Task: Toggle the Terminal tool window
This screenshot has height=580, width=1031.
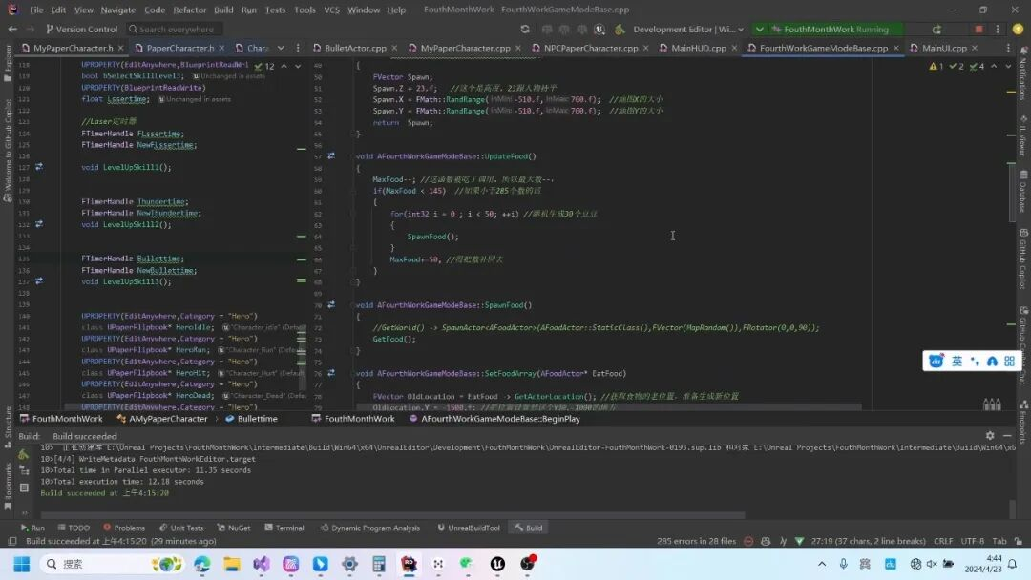Action: click(x=284, y=528)
